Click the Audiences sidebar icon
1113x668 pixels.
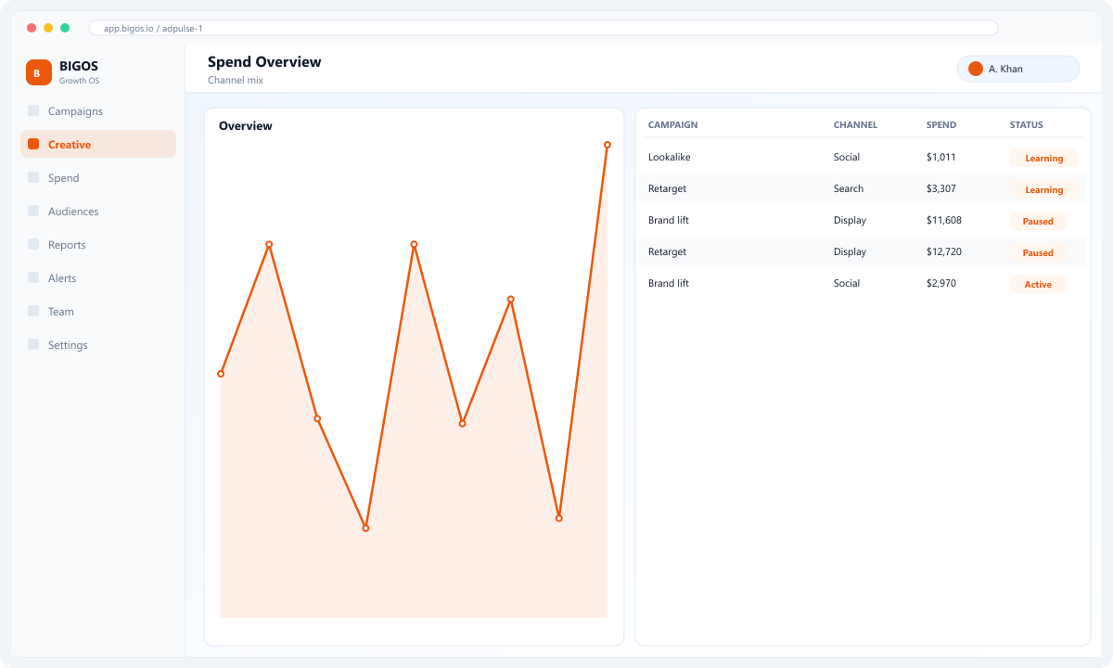click(x=33, y=211)
